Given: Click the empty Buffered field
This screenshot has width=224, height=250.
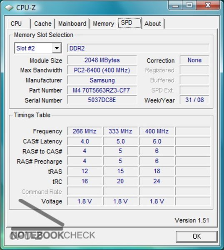Looking at the screenshot, I should tap(194, 80).
